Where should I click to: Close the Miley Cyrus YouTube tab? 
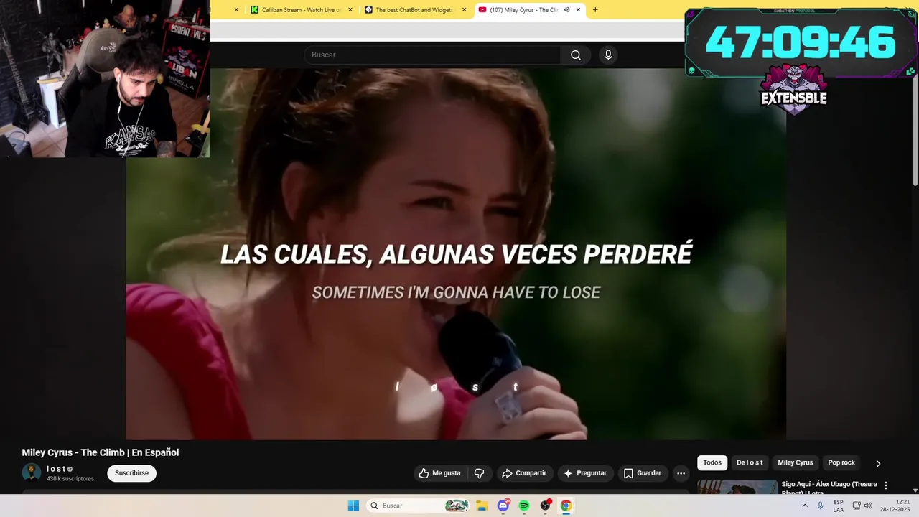tap(578, 10)
